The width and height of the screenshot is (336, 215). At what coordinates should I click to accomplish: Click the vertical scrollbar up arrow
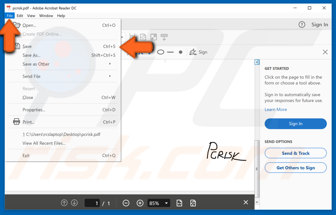257,62
